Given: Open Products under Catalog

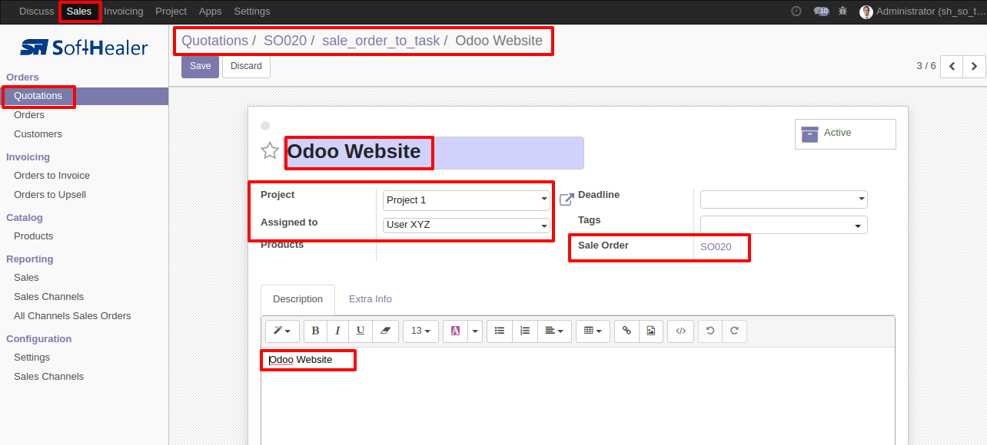Looking at the screenshot, I should (34, 236).
